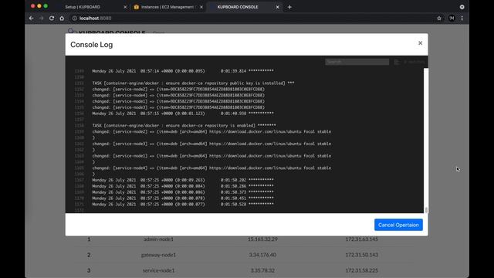The width and height of the screenshot is (494, 278).
Task: Click IP address 15.165.32.29
Action: click(x=262, y=239)
